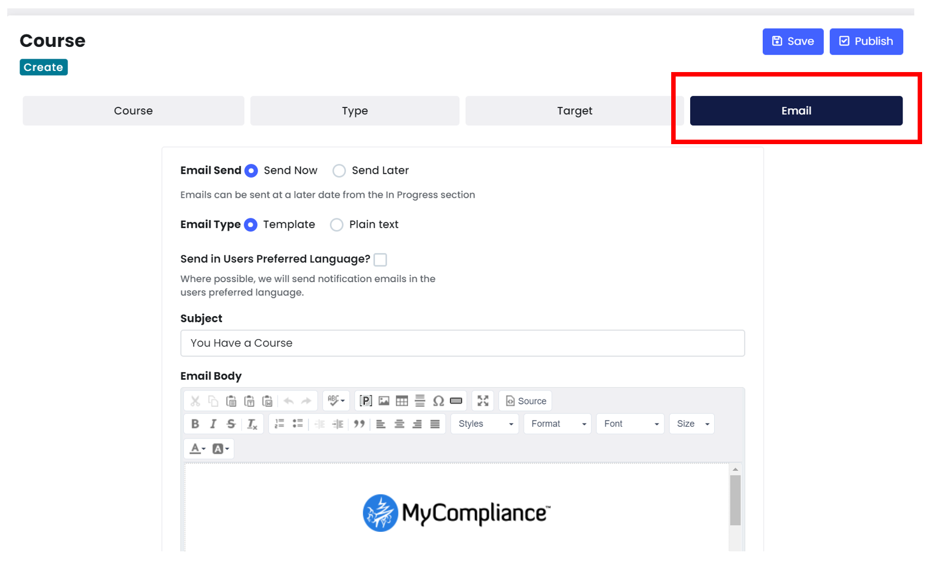Screen dimensions: 940x572
Task: Select the Plain text email type
Action: coord(336,225)
